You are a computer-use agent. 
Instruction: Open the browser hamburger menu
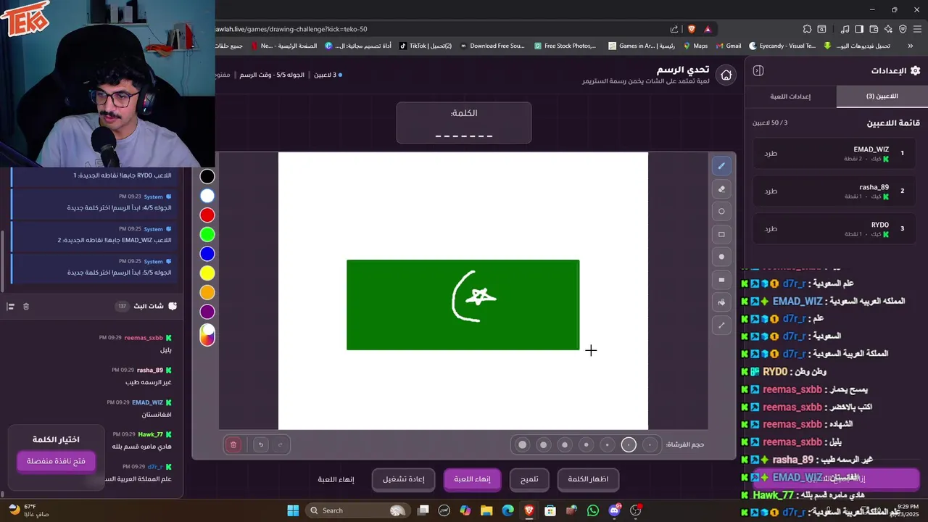pyautogui.click(x=917, y=29)
